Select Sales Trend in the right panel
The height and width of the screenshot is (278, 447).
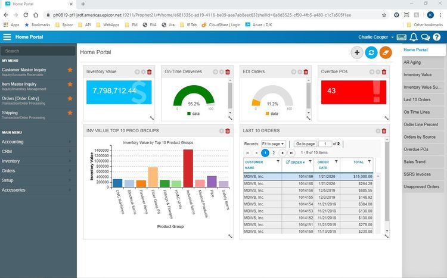tap(423, 162)
